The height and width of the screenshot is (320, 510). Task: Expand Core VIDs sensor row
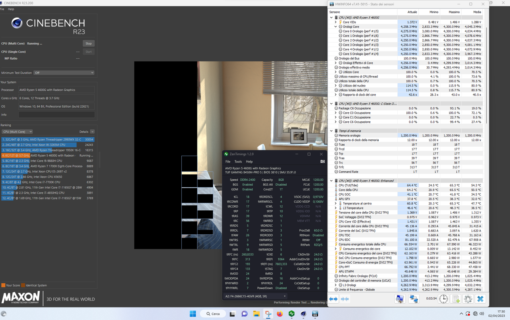[x=335, y=22]
